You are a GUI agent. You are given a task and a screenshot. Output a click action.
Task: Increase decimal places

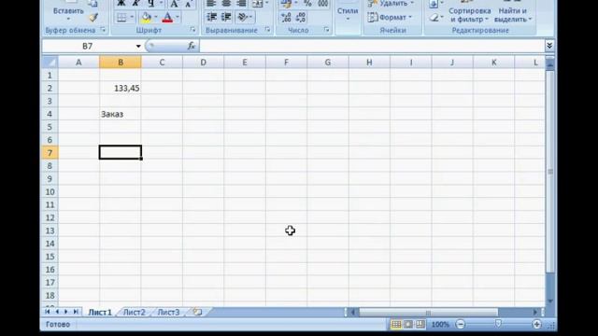click(286, 17)
